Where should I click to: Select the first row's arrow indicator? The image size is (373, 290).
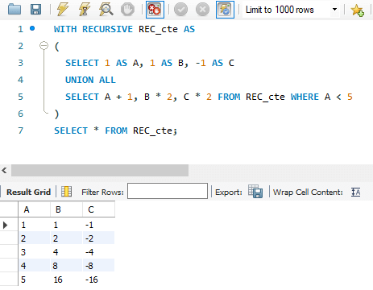(5, 225)
